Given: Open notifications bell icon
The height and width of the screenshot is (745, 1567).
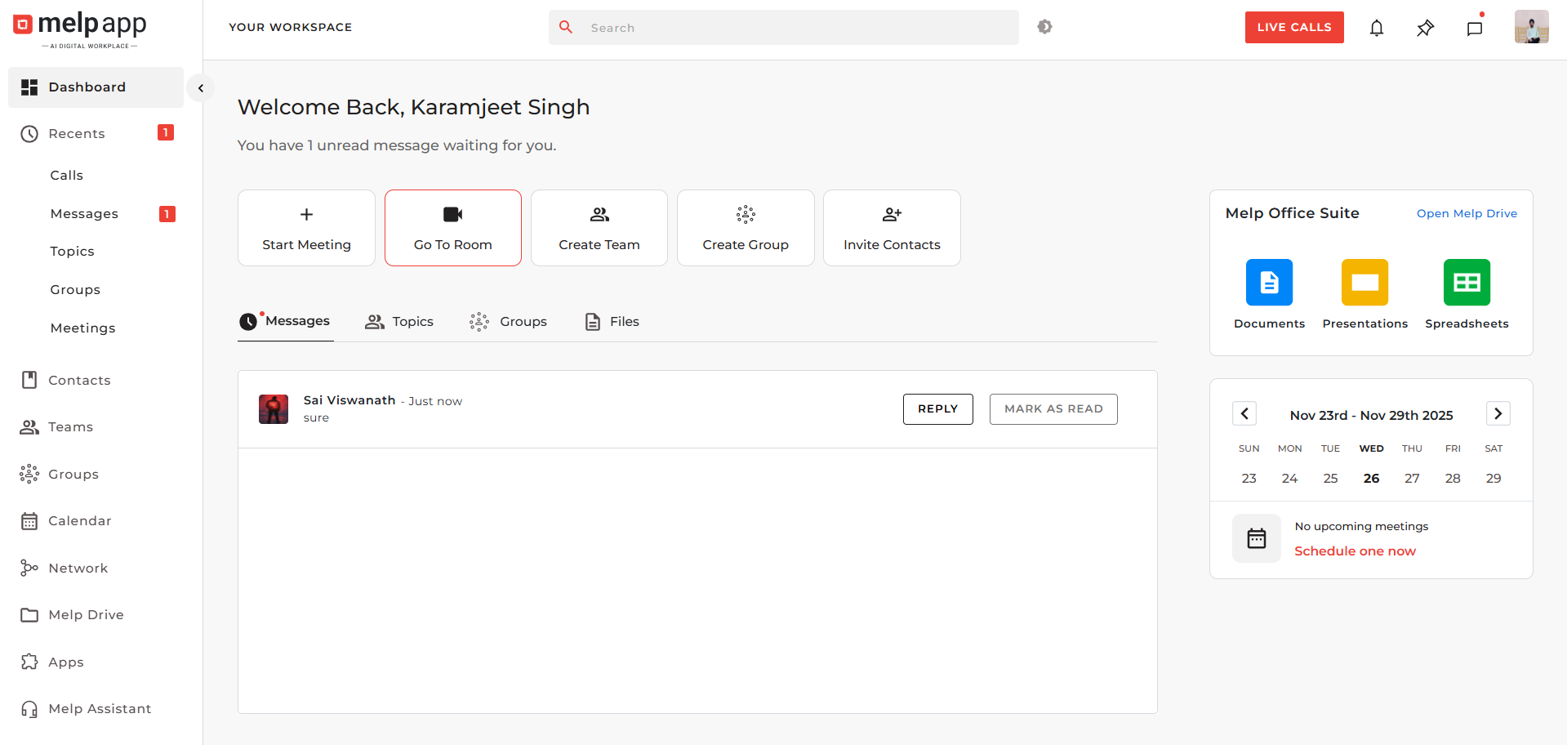Looking at the screenshot, I should 1377,28.
